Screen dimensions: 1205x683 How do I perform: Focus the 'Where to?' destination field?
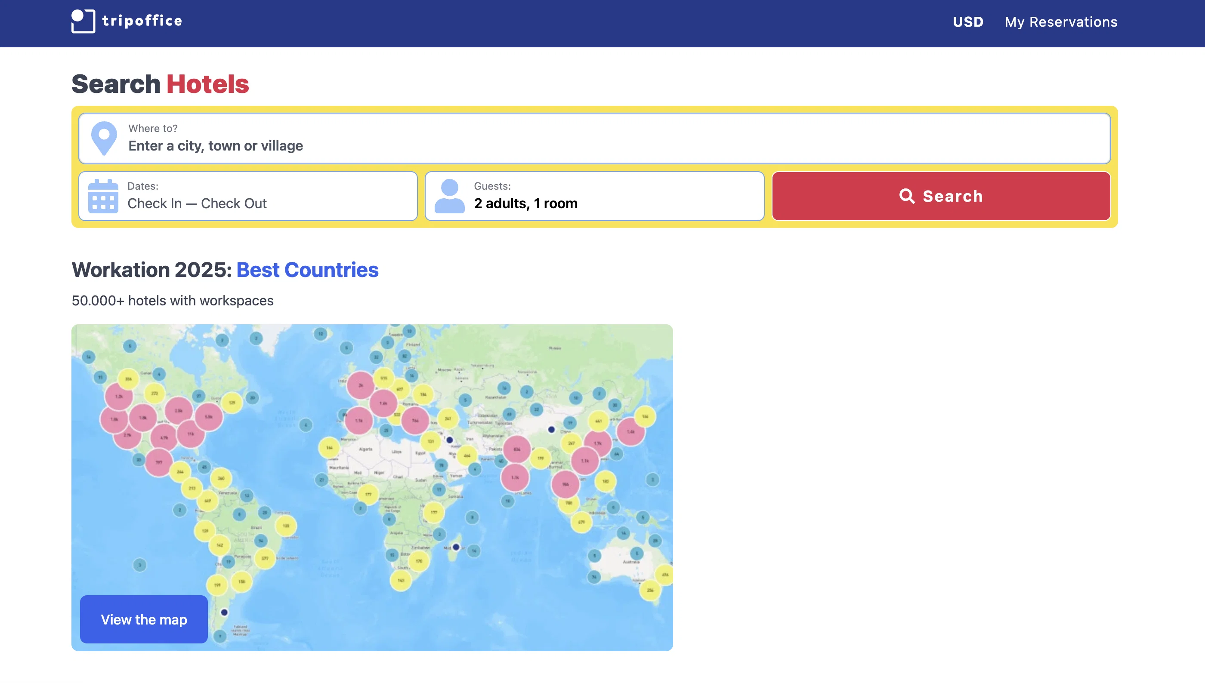tap(594, 138)
